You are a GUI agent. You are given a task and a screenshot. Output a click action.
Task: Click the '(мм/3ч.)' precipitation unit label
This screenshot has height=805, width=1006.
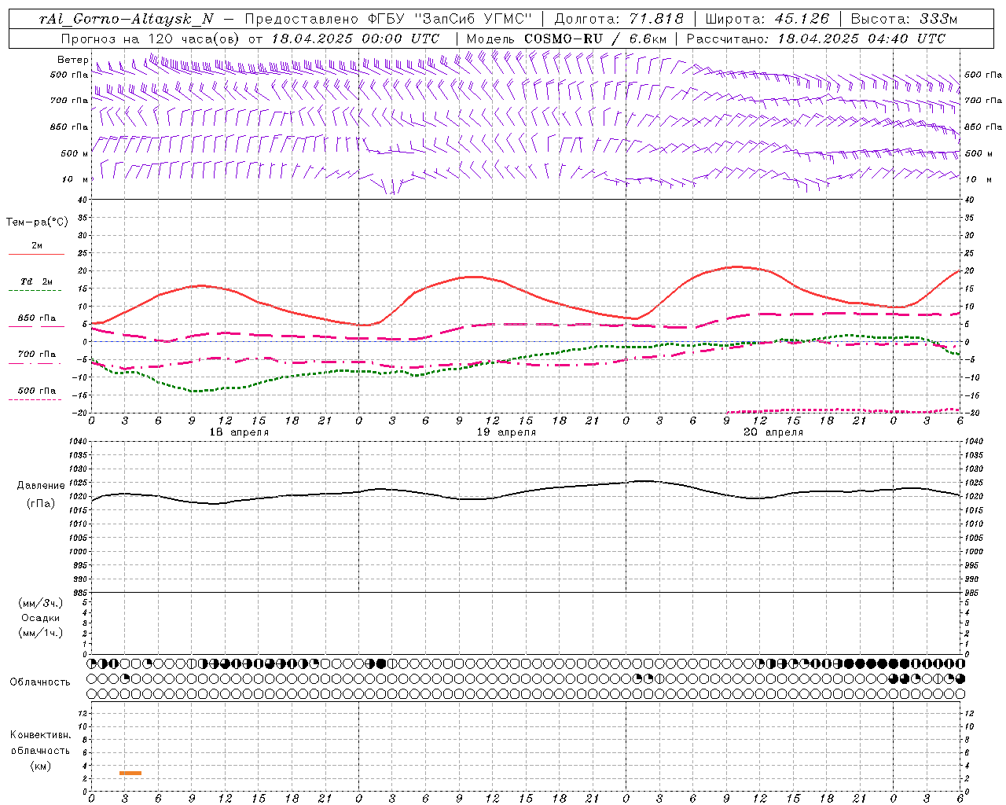pyautogui.click(x=40, y=603)
